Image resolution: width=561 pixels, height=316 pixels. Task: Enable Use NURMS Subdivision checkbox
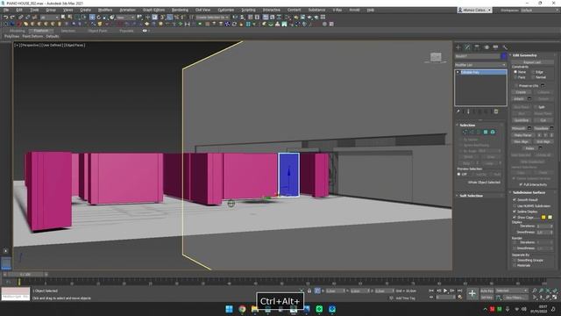(515, 206)
